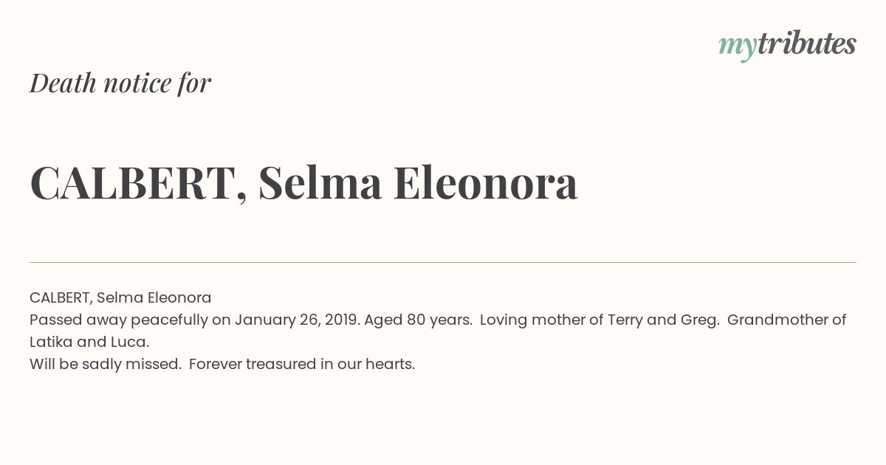Viewport: 886px width, 465px height.
Task: Click the mytributes logo
Action: click(x=787, y=46)
